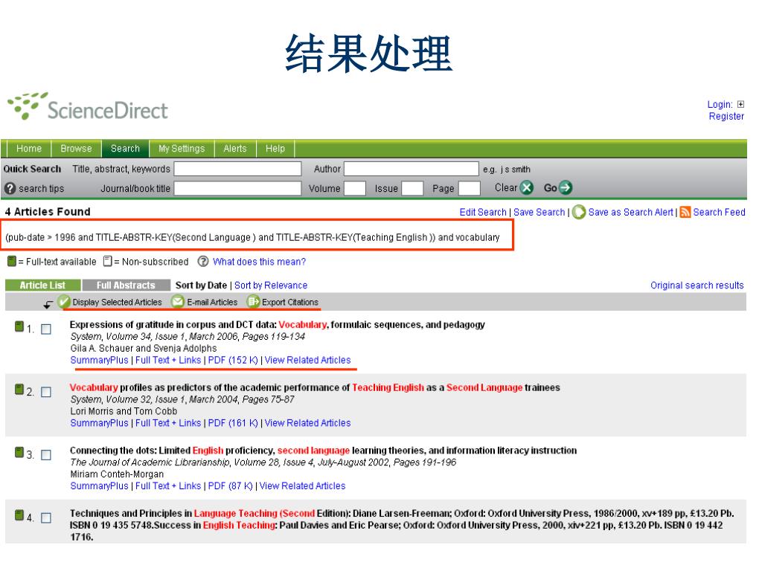
Task: Open SummaryPlus for Lori Morris article
Action: [99, 423]
